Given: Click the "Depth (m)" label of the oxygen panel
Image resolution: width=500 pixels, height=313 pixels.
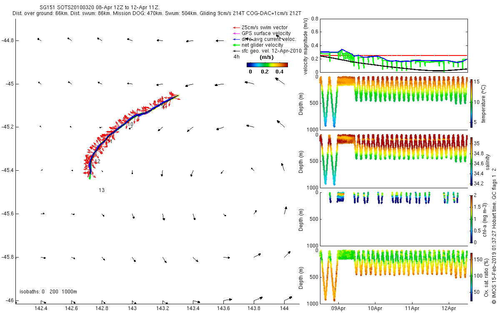Looking at the screenshot, I should click(x=301, y=277).
